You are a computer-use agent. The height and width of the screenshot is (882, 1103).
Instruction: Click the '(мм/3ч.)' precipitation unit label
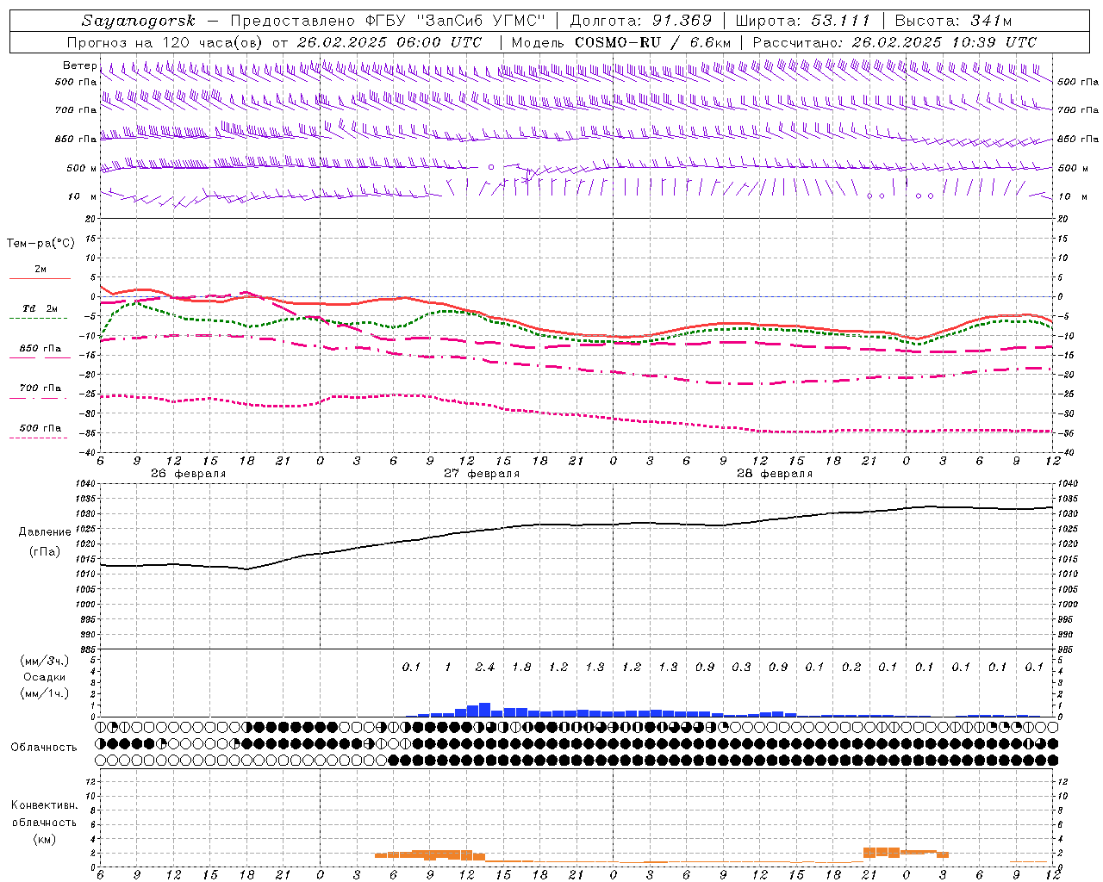tap(45, 661)
